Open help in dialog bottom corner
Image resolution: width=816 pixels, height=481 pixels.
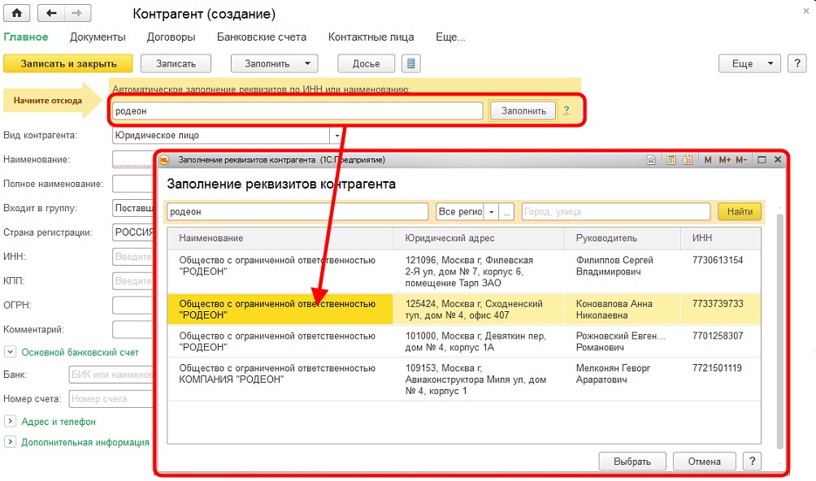tap(752, 461)
